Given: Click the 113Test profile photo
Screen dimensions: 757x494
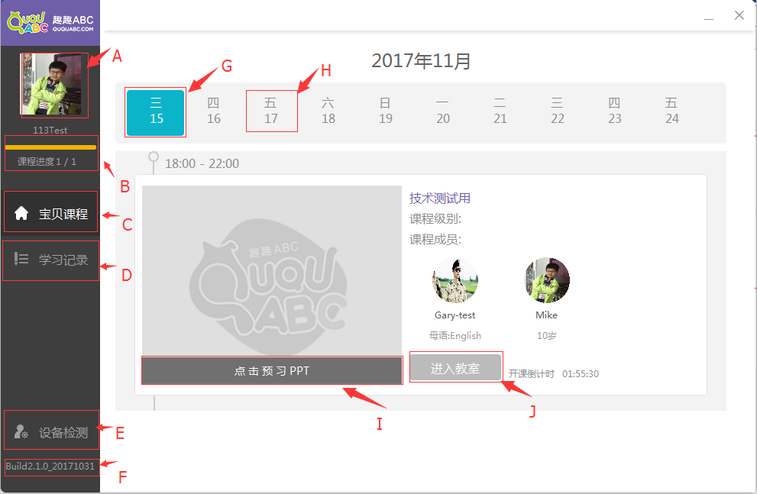Looking at the screenshot, I should tap(50, 84).
